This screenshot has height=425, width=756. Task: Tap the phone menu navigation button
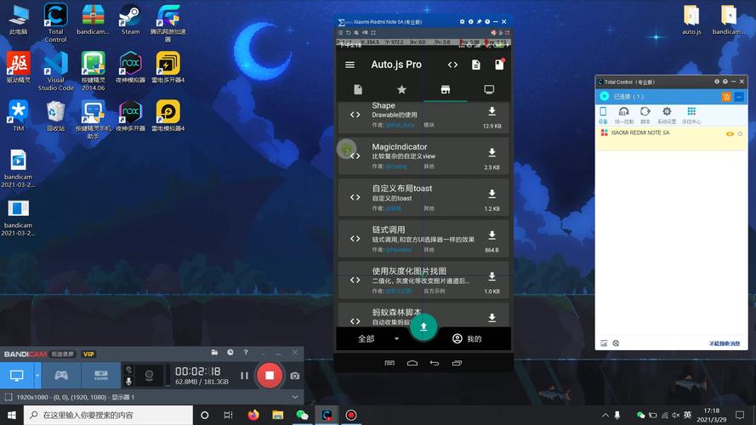(389, 363)
